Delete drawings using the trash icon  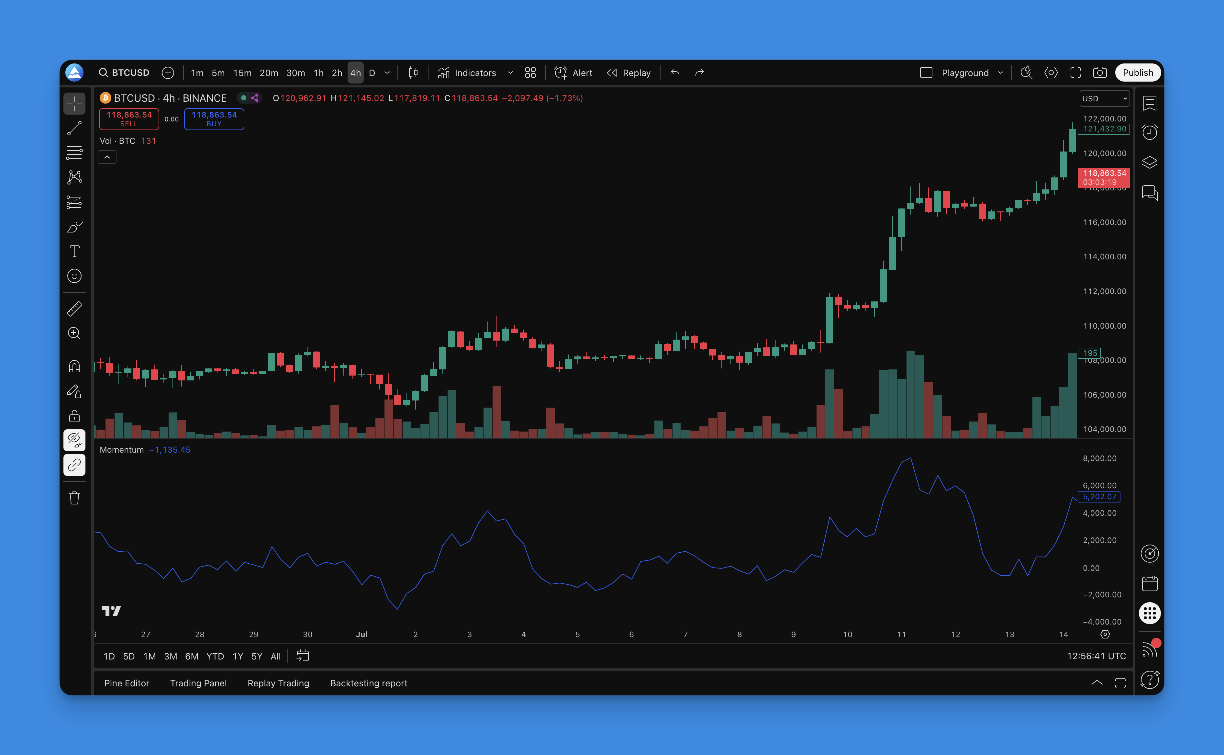[74, 498]
